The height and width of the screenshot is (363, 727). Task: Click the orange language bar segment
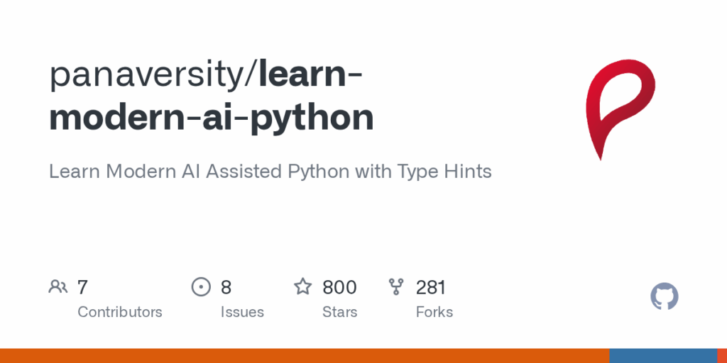point(305,356)
